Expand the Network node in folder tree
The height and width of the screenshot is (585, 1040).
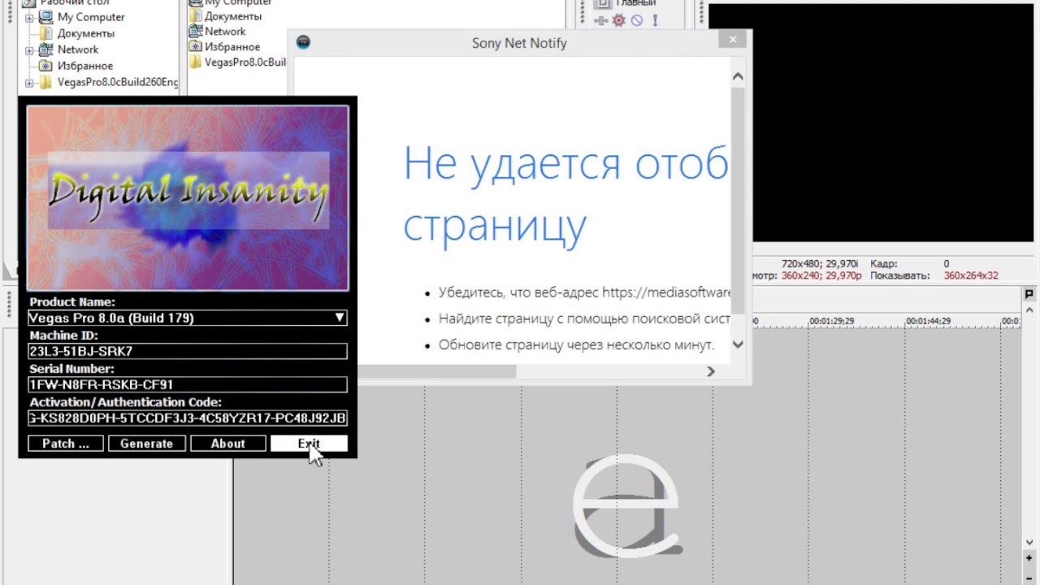click(29, 50)
